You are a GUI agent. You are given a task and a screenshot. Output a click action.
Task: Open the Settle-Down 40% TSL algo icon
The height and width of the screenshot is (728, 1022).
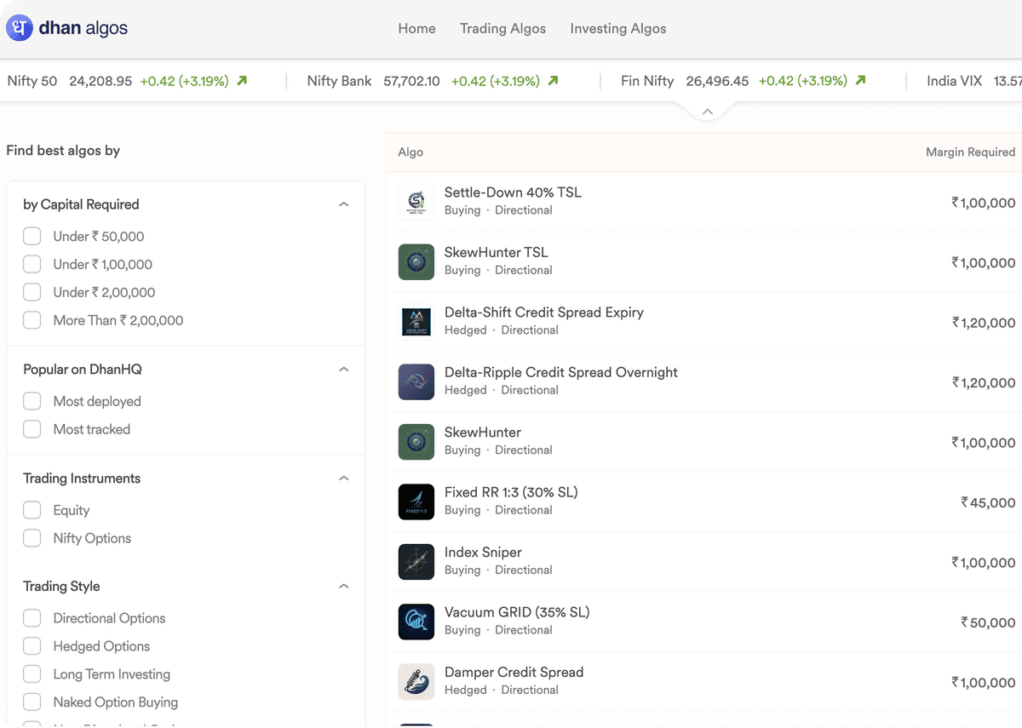pyautogui.click(x=416, y=202)
